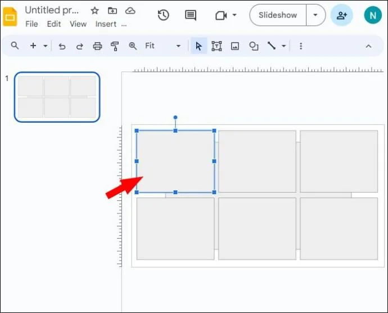Click the Untitled presentation title field
This screenshot has width=388, height=313.
[x=52, y=10]
